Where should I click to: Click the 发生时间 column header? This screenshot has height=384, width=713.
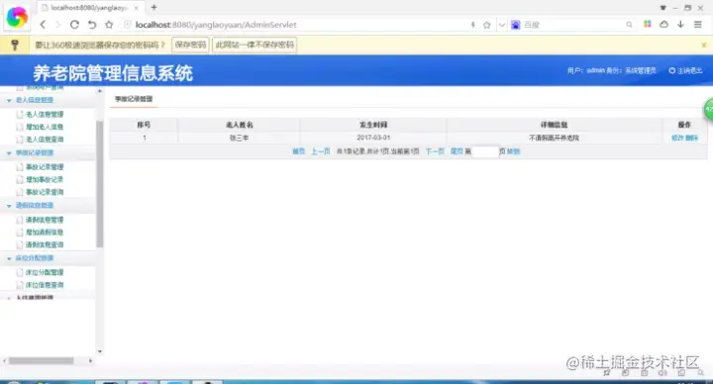pos(373,125)
